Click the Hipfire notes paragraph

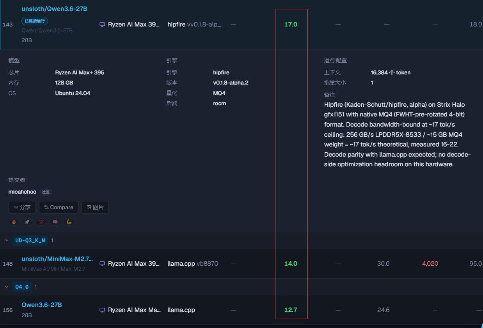click(398, 134)
